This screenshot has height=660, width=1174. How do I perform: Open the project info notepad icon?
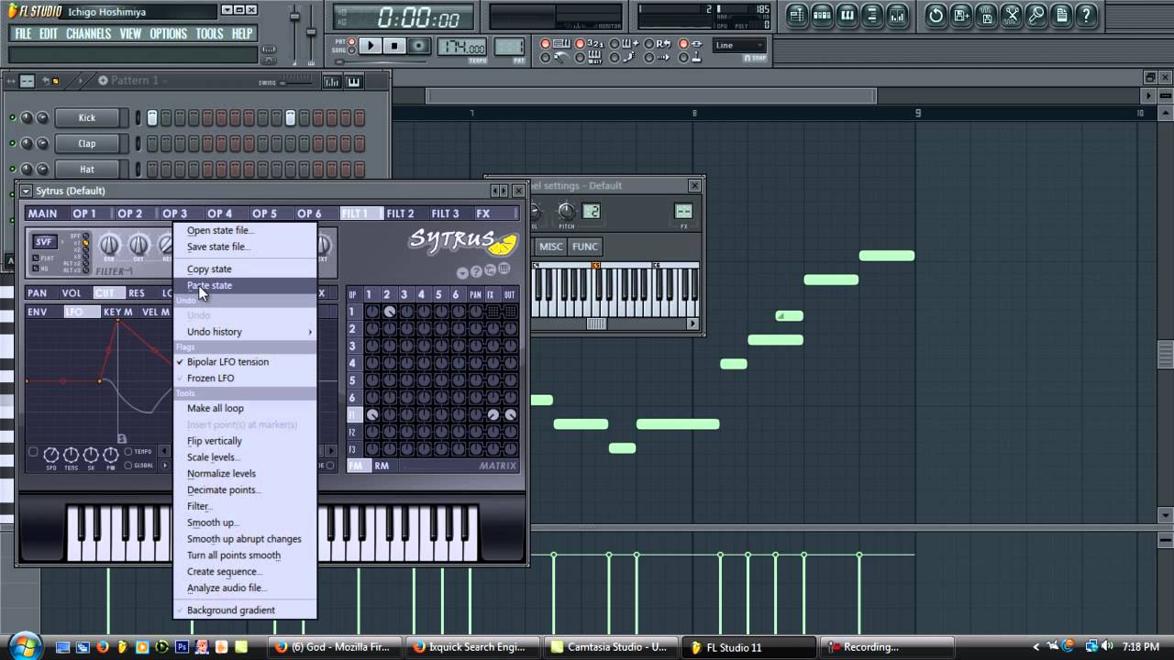[1061, 15]
